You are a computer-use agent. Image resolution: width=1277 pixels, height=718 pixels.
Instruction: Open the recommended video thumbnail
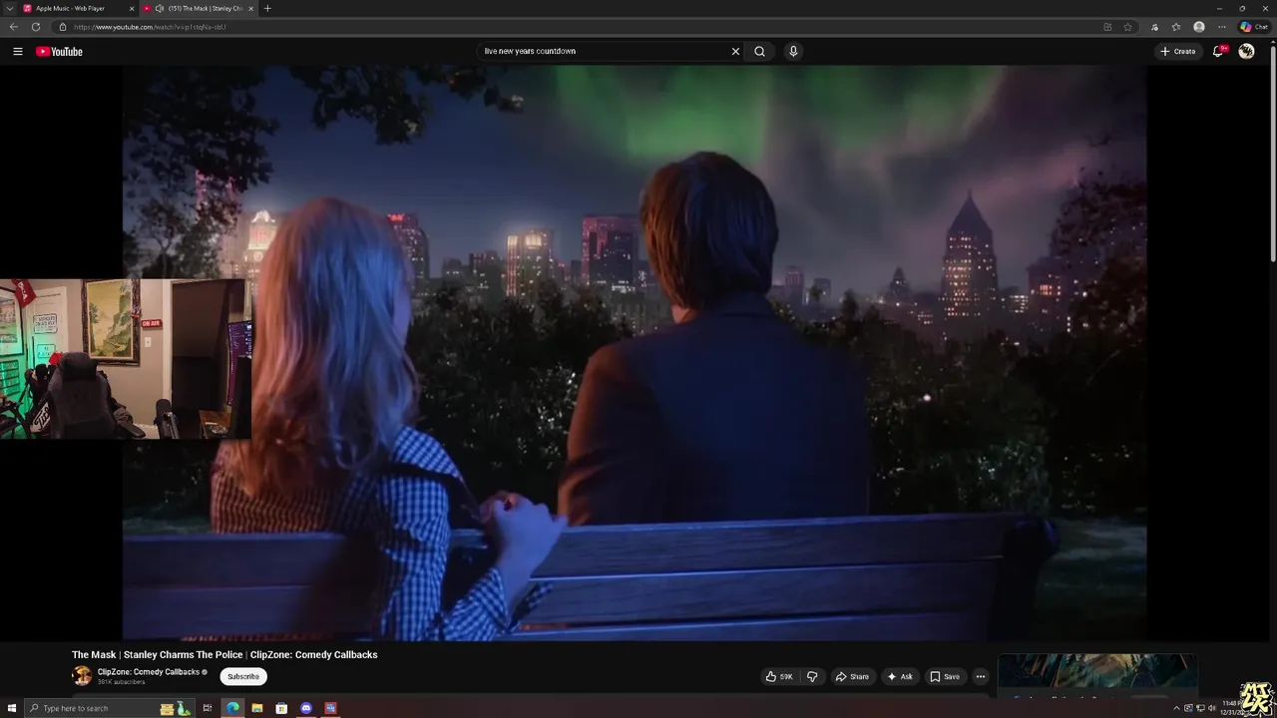pyautogui.click(x=1097, y=673)
